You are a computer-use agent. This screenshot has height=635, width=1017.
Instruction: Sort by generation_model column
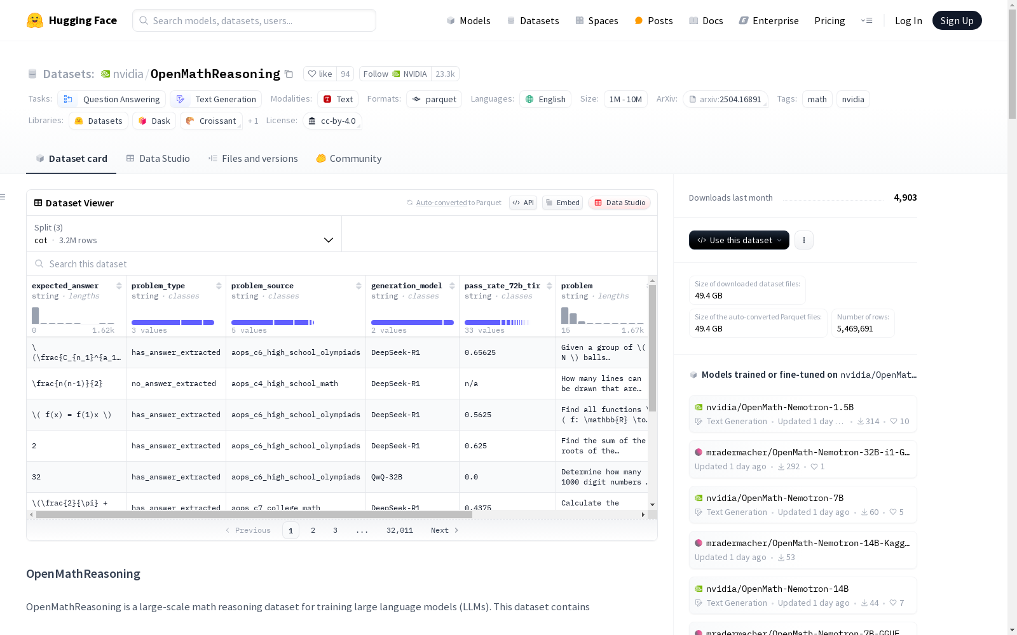pyautogui.click(x=452, y=286)
